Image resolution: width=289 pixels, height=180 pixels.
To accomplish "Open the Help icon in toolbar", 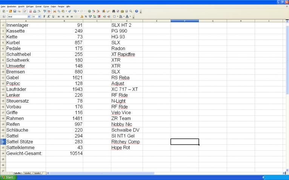I will pos(136,11).
